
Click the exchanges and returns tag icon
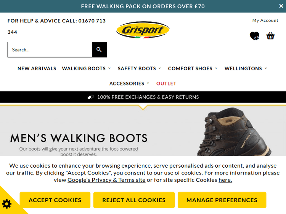(x=90, y=97)
